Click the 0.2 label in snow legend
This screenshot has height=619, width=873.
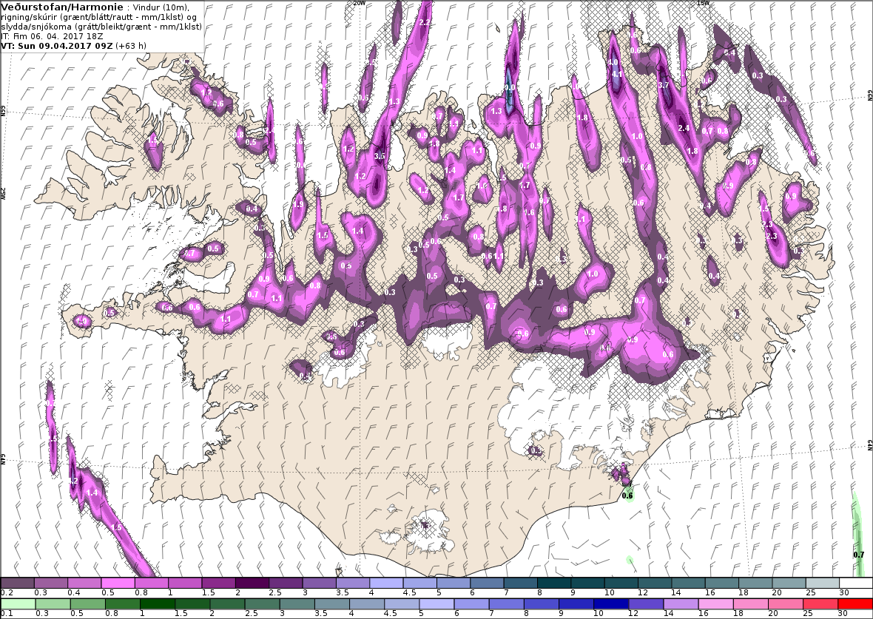tap(7, 593)
